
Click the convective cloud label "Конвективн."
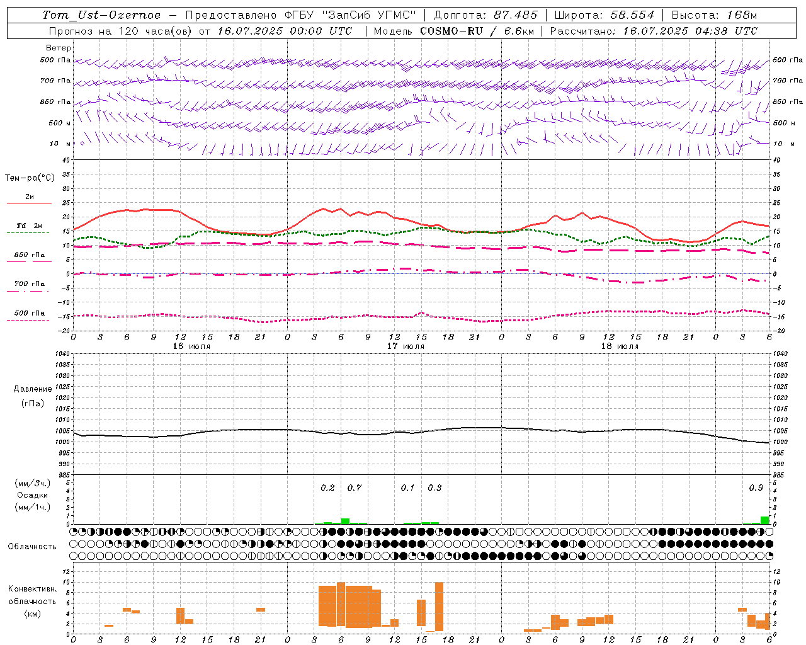33,589
